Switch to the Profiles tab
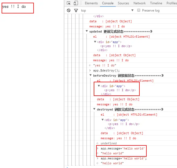177x168 pixels. coord(172,3)
